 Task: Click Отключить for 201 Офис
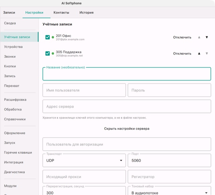coord(182,37)
